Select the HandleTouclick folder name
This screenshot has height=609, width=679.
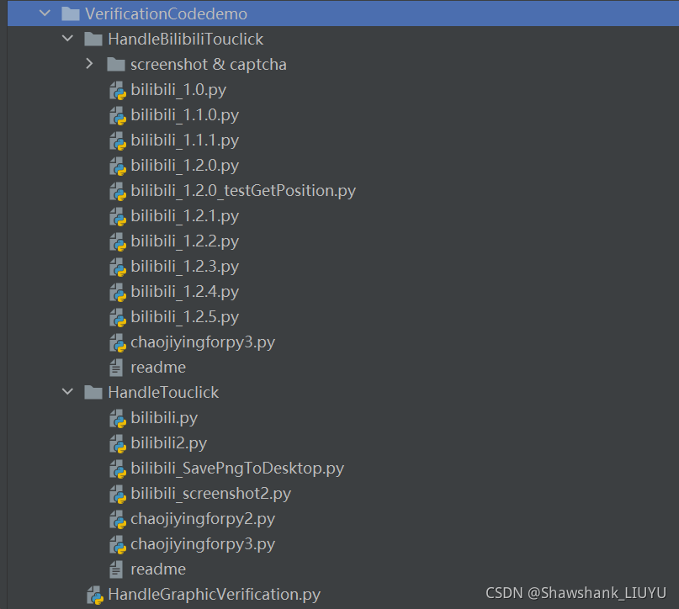coord(163,392)
